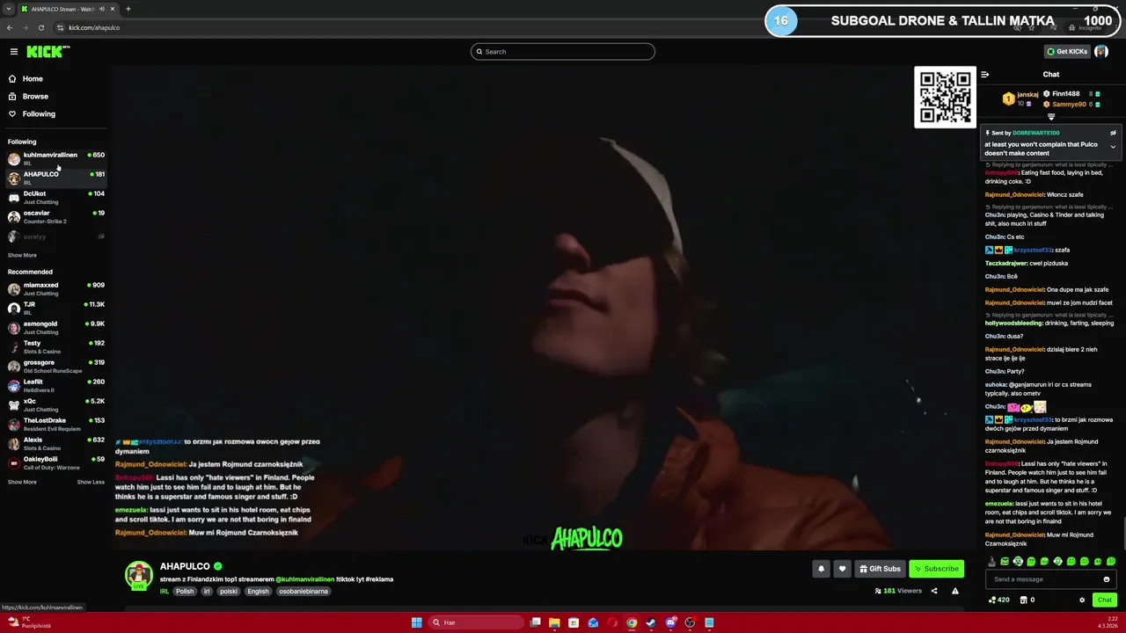This screenshot has height=633, width=1126.
Task: Click the green Chat send button
Action: (1105, 600)
